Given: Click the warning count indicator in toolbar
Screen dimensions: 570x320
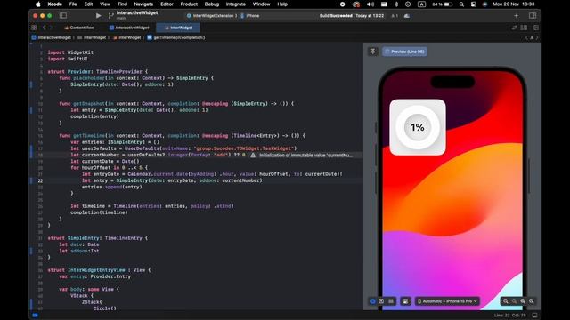Looking at the screenshot, I should coord(395,16).
